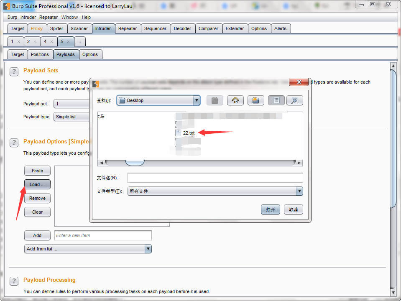Click the main panel scroll-down arrow

393,292
